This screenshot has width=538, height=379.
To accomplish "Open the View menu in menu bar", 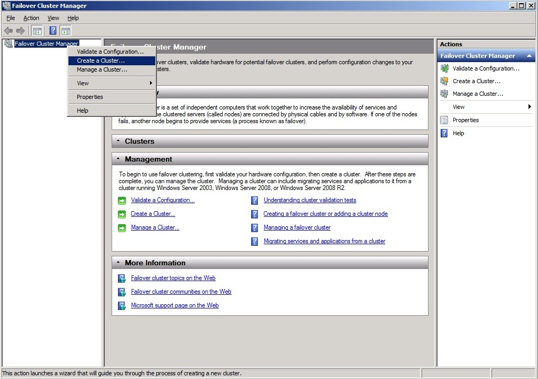I will (53, 18).
